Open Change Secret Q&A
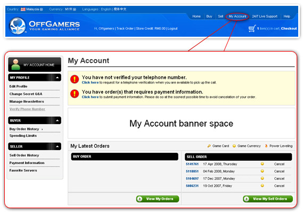Screen dimensions: 303x214 point(26,94)
